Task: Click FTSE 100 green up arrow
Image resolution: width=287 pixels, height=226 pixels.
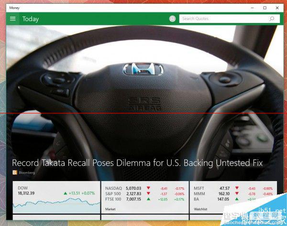Action: 148,199
